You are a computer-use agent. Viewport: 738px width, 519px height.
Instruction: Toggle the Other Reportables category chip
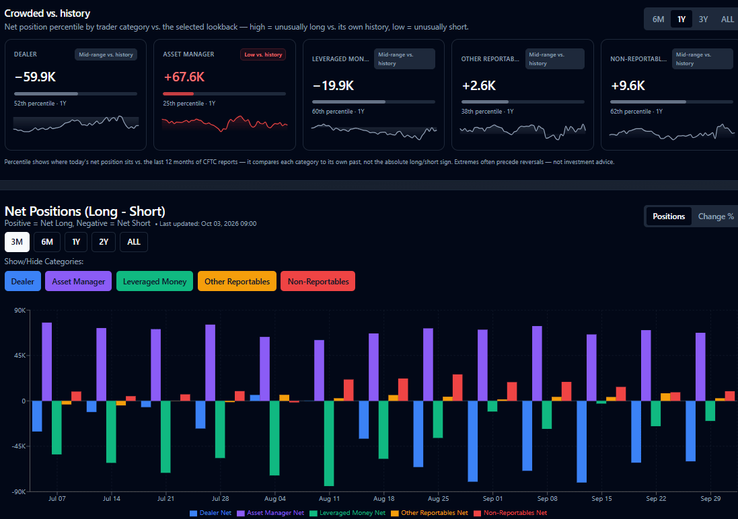pos(237,282)
